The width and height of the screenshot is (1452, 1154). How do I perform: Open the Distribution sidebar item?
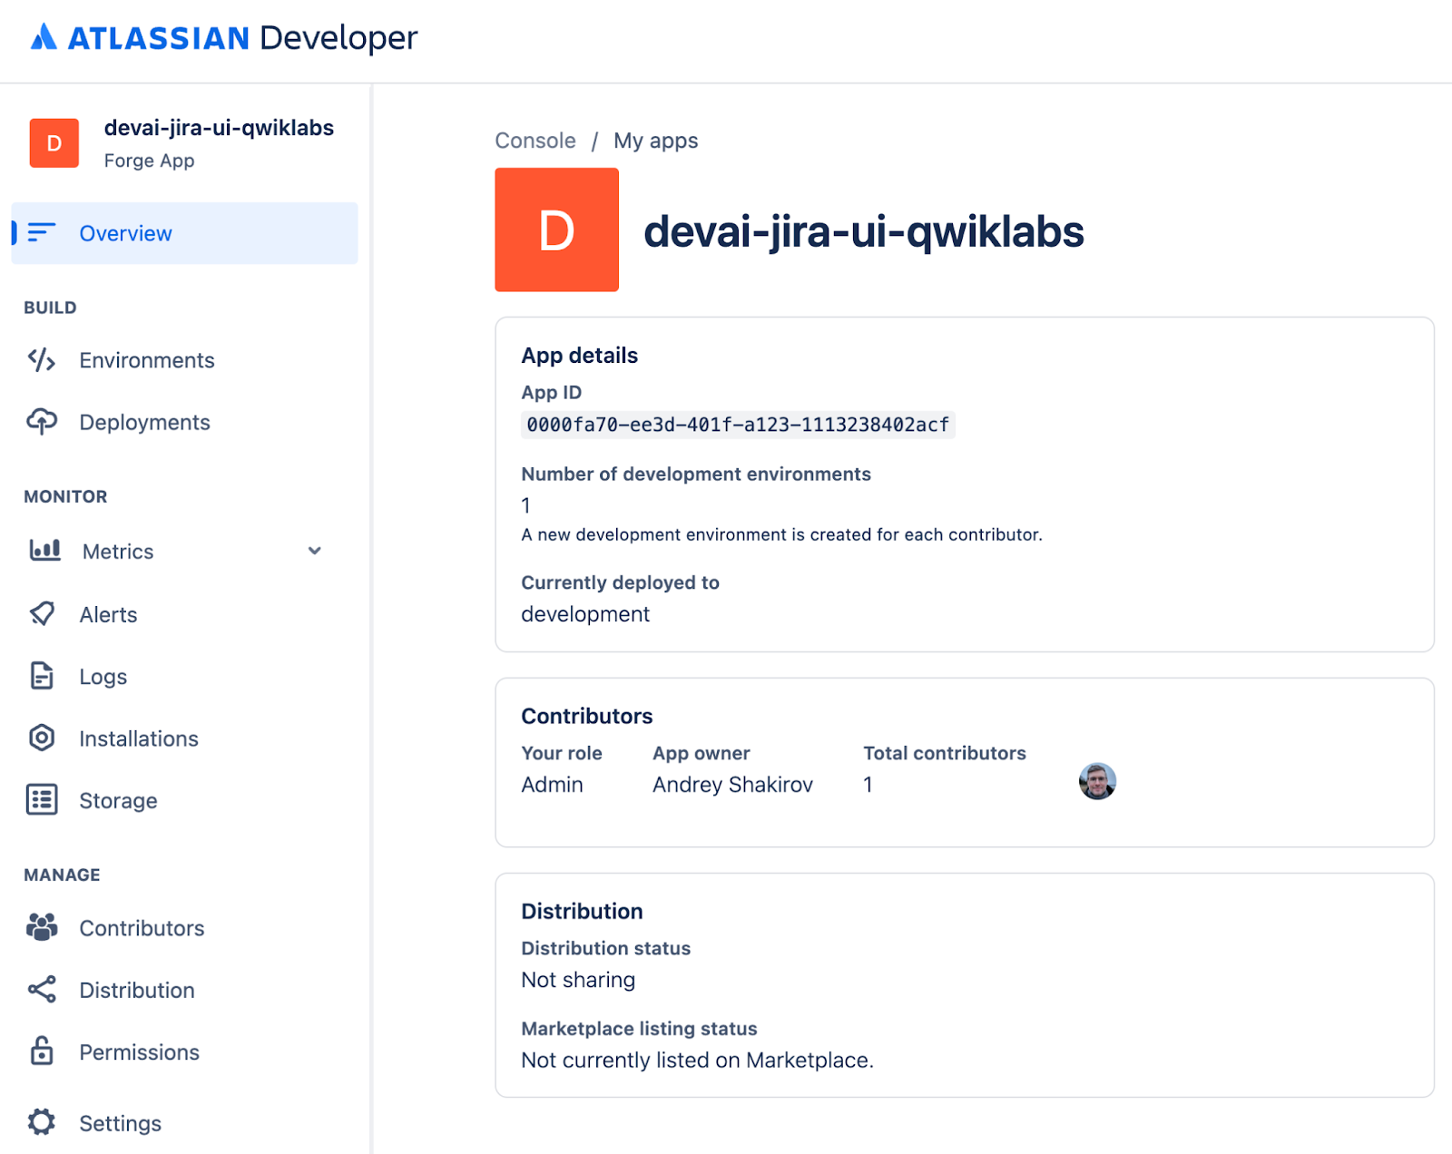[137, 990]
